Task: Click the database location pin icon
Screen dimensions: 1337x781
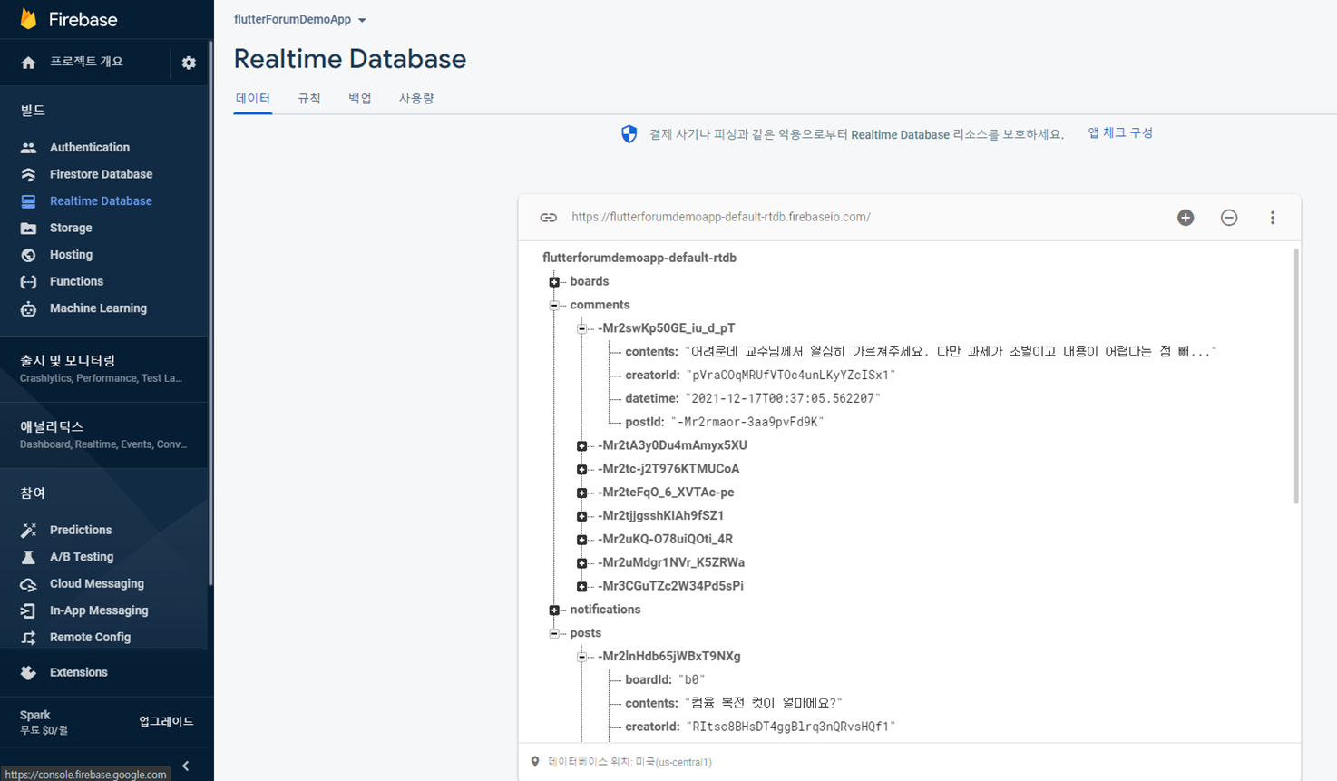Action: tap(535, 762)
